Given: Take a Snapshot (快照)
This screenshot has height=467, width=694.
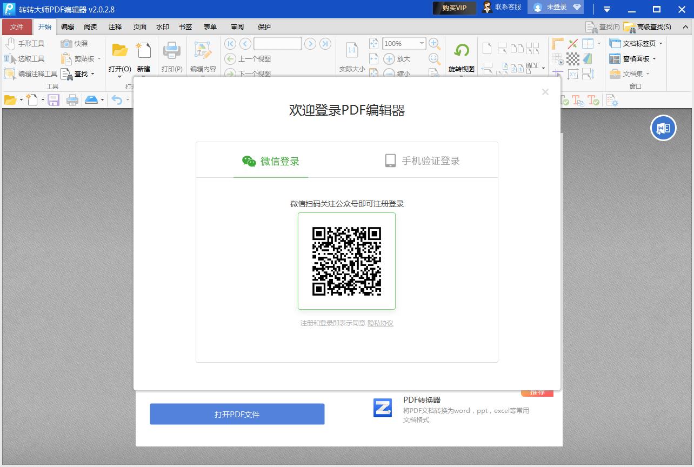Looking at the screenshot, I should pyautogui.click(x=75, y=44).
